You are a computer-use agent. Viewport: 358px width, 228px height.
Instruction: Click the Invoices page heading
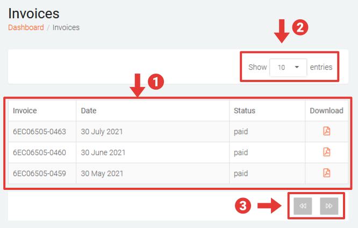pyautogui.click(x=34, y=13)
